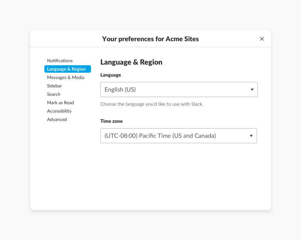Click the Time zone field label

111,121
